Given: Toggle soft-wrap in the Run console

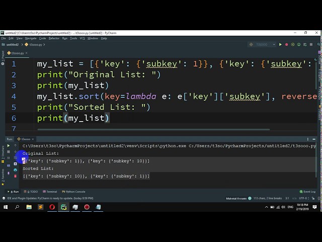Looking at the screenshot, I should (15, 158).
